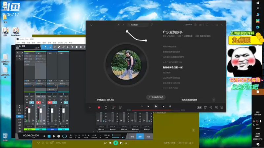Play the song in the dark music player
The image size is (264, 148).
click(156, 106)
